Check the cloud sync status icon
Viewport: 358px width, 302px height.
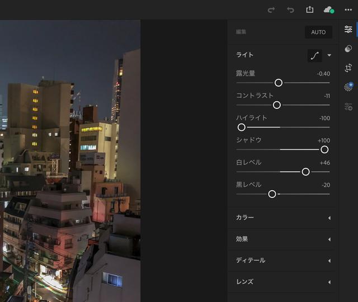tap(329, 10)
